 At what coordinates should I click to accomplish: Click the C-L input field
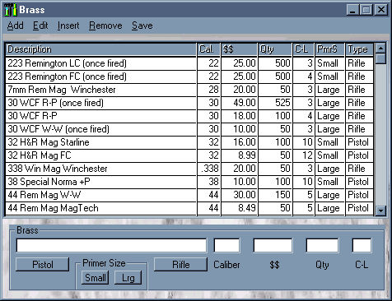click(x=362, y=245)
